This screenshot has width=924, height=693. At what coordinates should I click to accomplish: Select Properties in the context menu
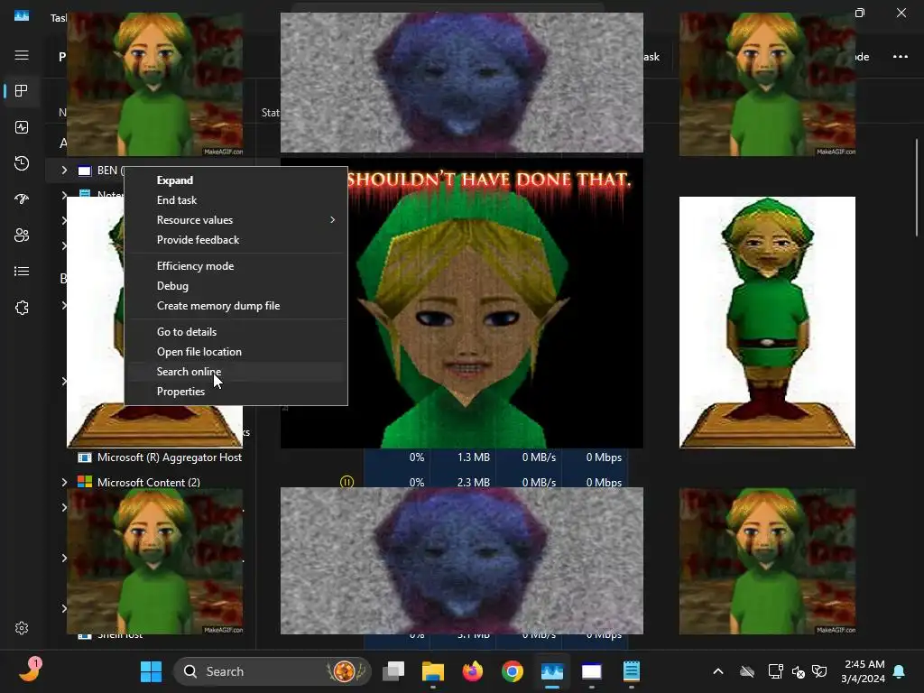180,392
